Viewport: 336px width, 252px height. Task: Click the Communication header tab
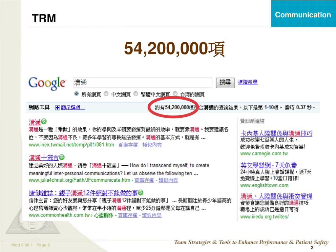303,14
